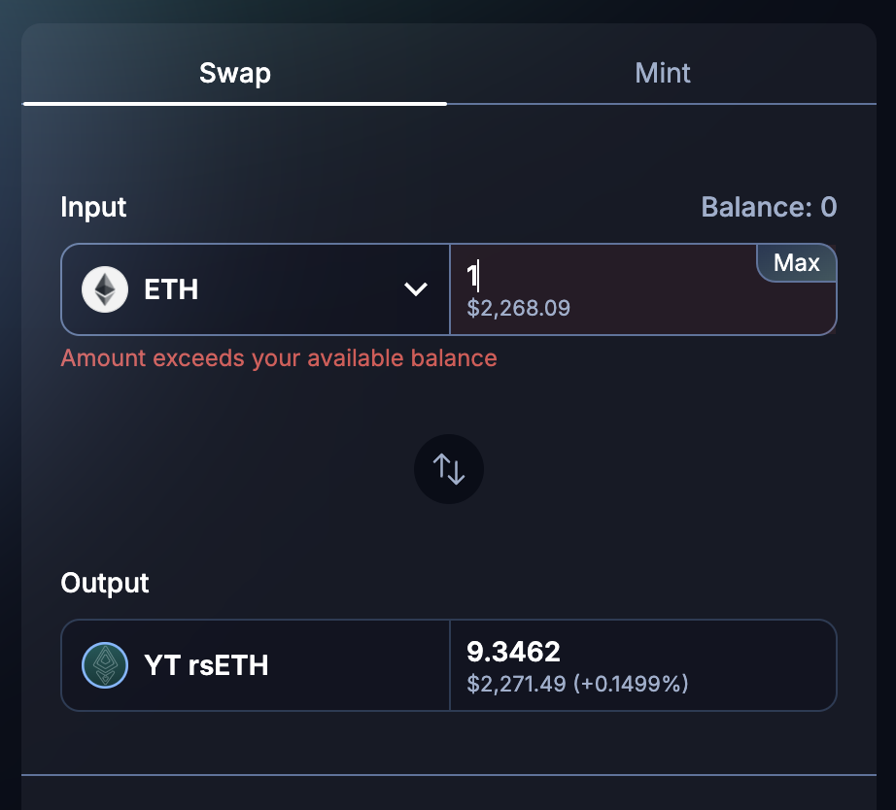Click the YT rsETH token logo

pyautogui.click(x=105, y=665)
